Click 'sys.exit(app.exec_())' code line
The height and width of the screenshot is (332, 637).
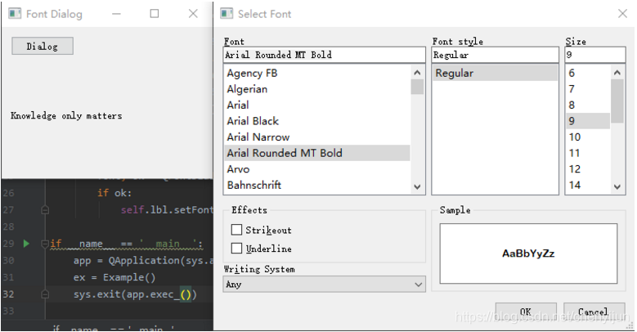(135, 294)
